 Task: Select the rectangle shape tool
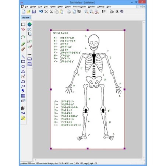click(x=23, y=61)
